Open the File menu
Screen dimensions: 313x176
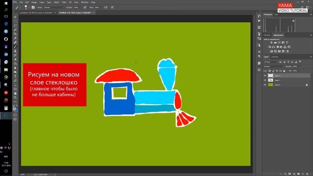click(21, 2)
